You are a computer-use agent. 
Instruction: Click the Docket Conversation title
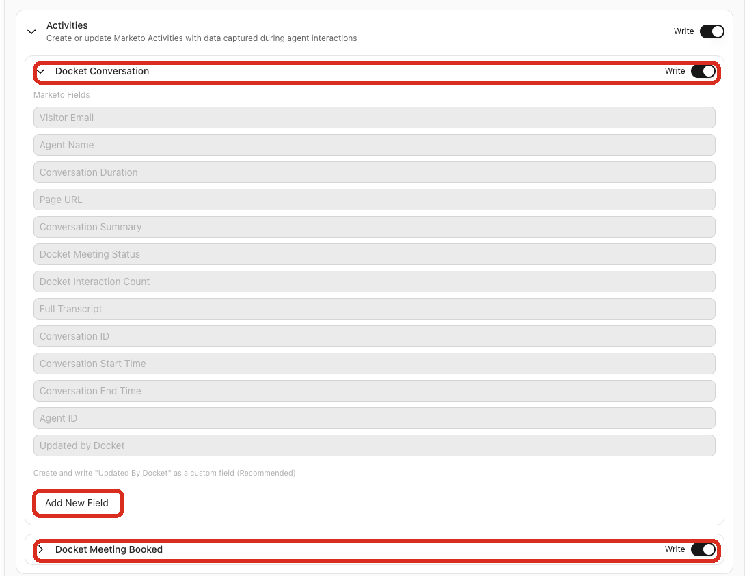tap(102, 71)
